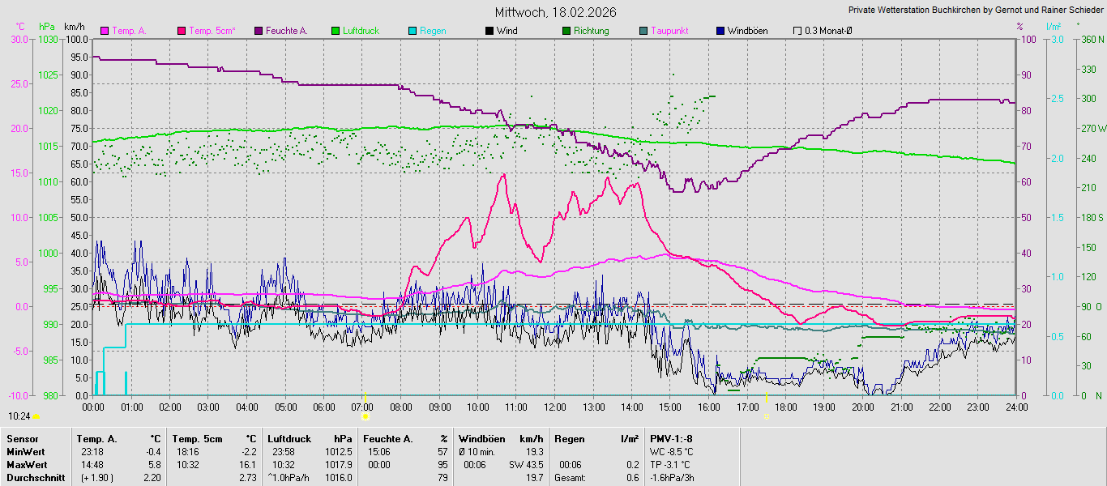Click the yellow icon beside 10:24
The image size is (1107, 486).
coord(36,416)
